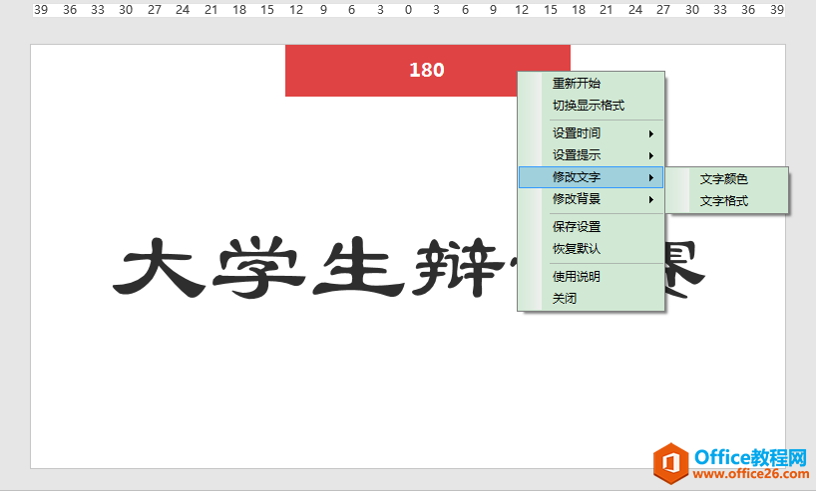Choose 关闭 in the context menu
Viewport: 816px width, 491px height.
[x=565, y=299]
